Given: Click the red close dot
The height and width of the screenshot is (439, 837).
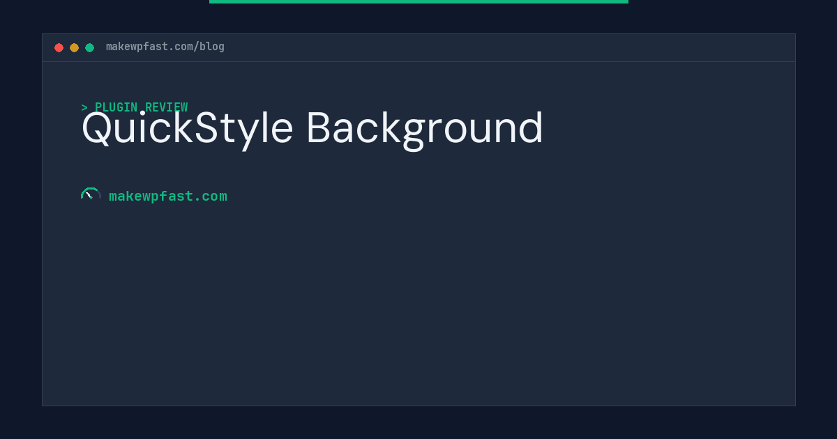Looking at the screenshot, I should (59, 47).
